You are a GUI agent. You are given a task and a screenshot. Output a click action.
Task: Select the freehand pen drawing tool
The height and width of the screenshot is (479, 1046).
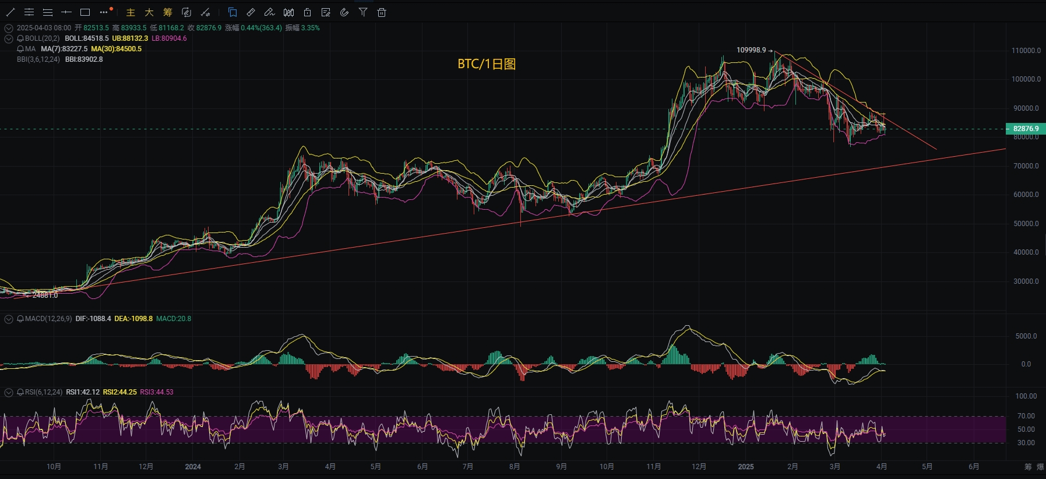coord(269,12)
